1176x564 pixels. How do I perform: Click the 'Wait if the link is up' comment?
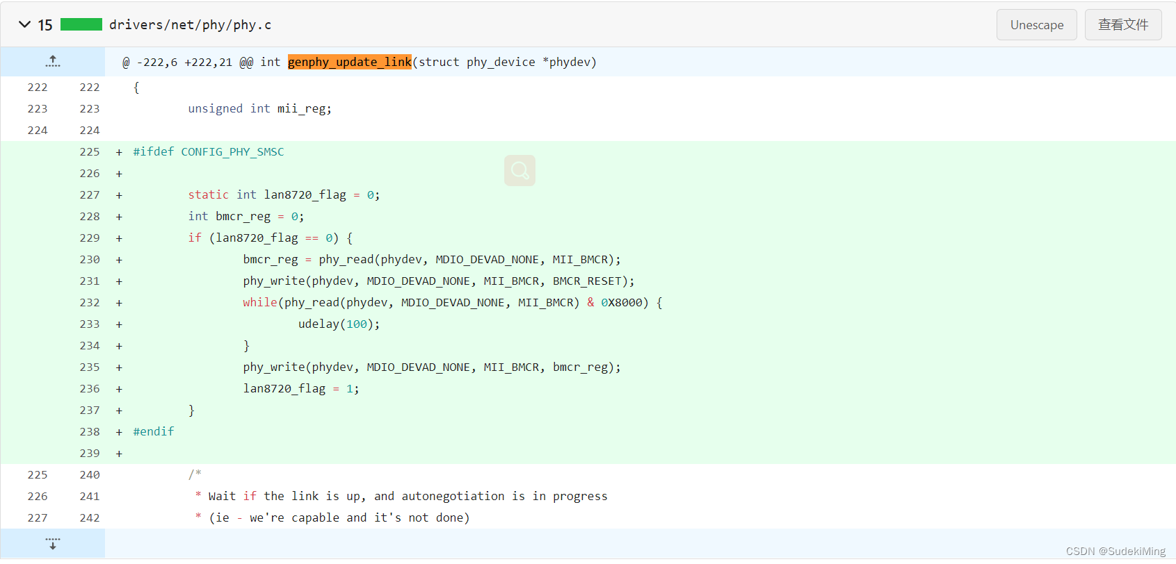[408, 496]
